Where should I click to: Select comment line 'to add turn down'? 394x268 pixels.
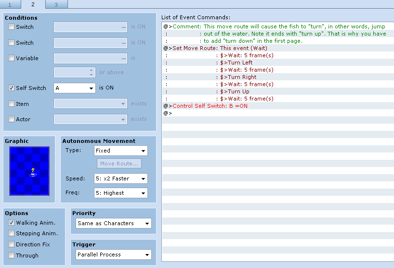pyautogui.click(x=278, y=41)
